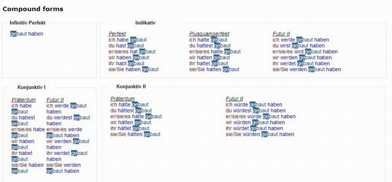Click the 'Konjunktiv I' section label
The image size is (392, 182).
(x=31, y=87)
